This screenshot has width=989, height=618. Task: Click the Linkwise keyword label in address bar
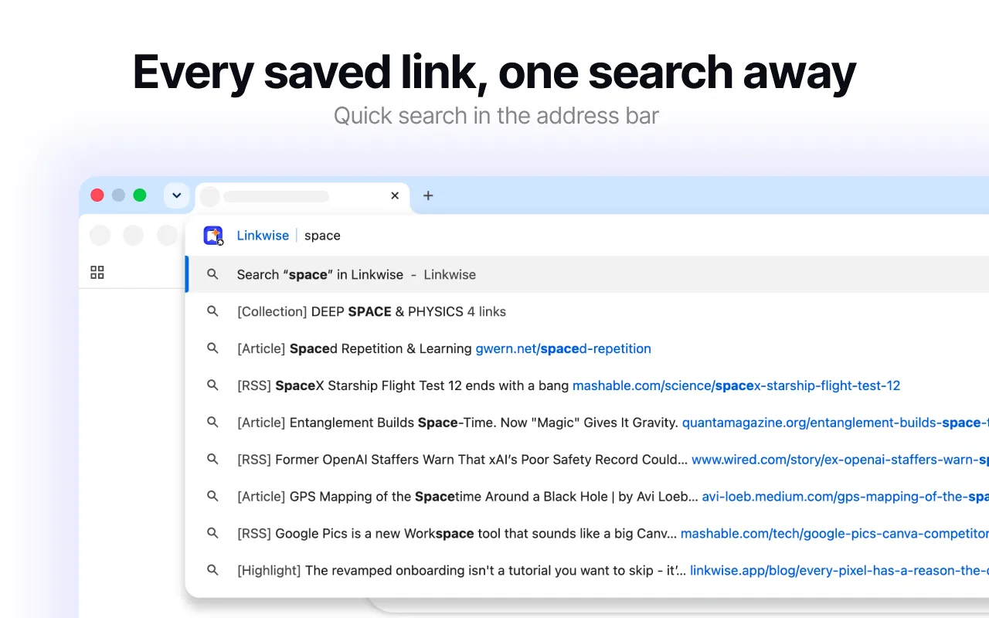tap(263, 236)
